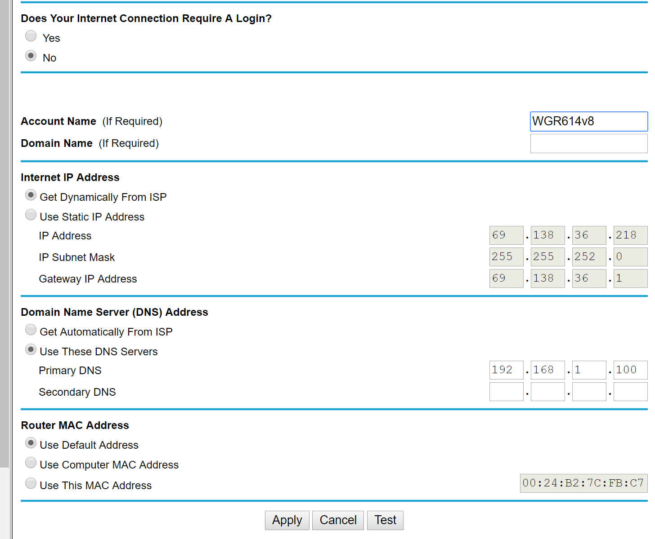Viewport: 655px width, 539px height.
Task: Click Secondary DNS third octet field
Action: [589, 392]
